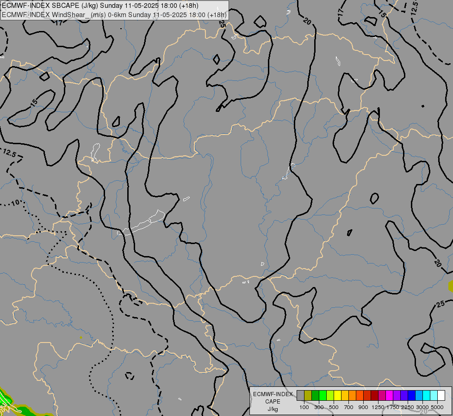453x416 pixels.
Task: Click the dark red legend swatch
Action: pyautogui.click(x=375, y=395)
